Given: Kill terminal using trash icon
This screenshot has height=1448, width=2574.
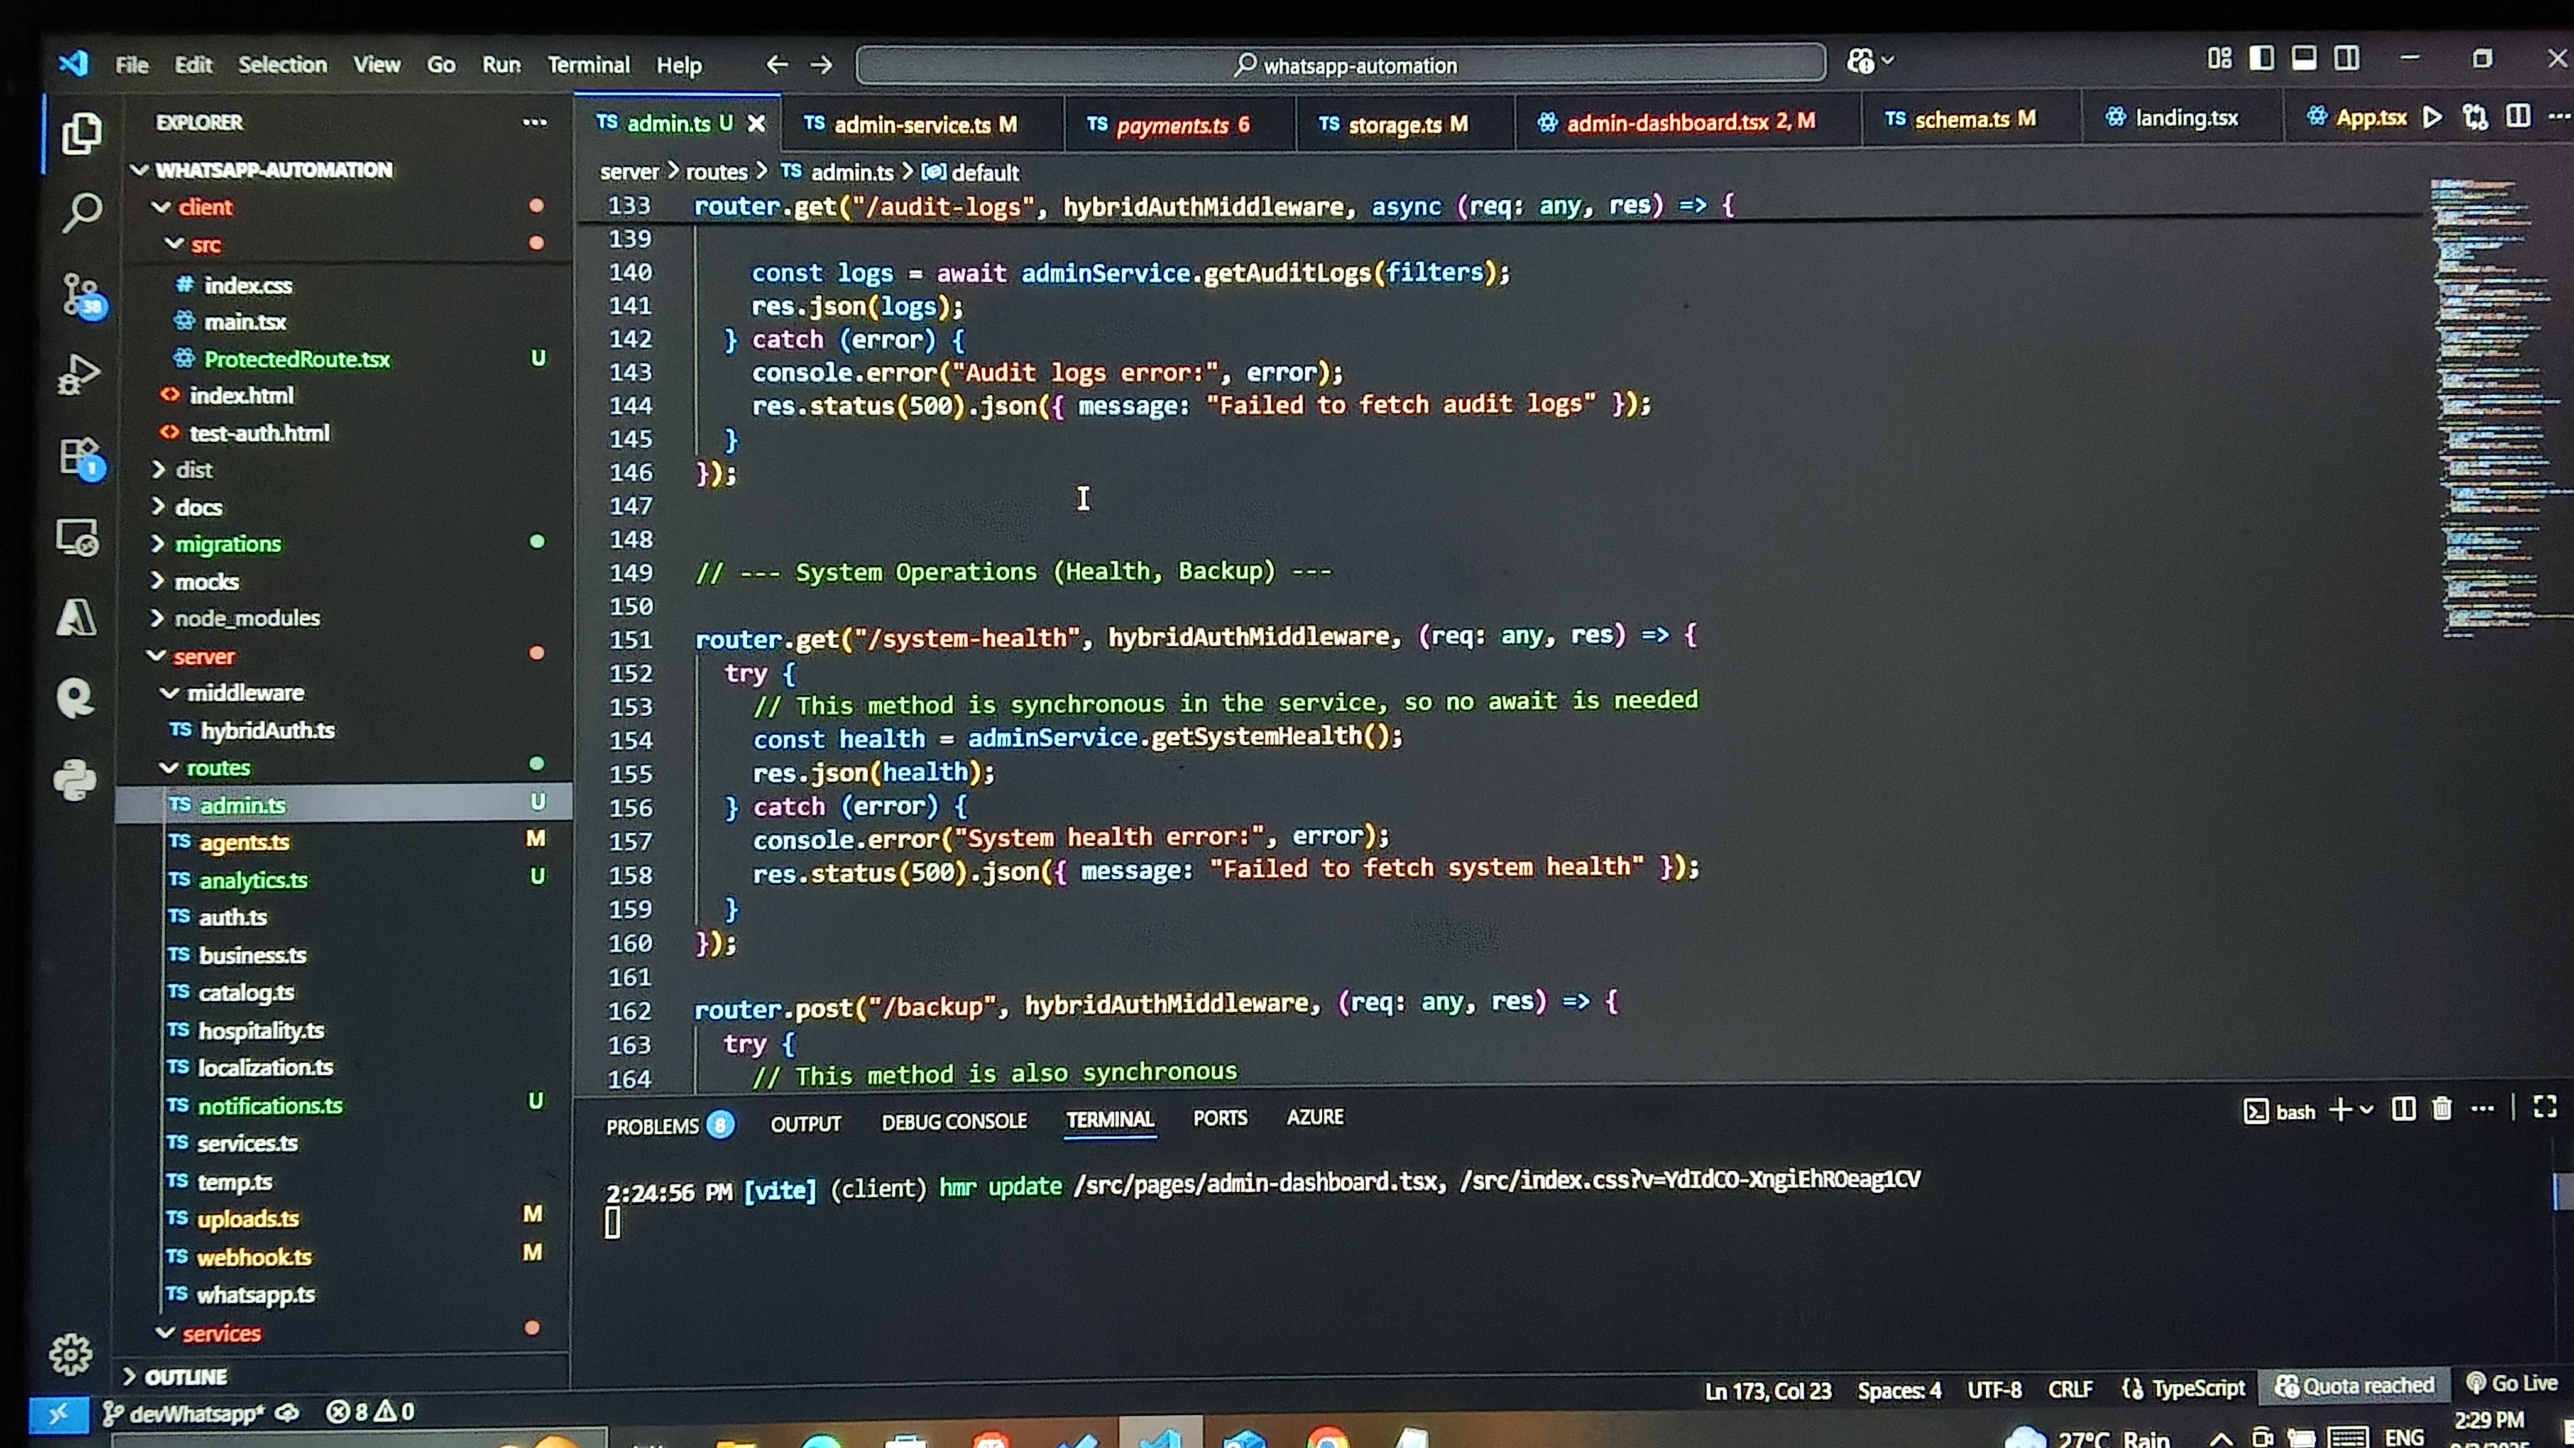Looking at the screenshot, I should [2442, 1108].
